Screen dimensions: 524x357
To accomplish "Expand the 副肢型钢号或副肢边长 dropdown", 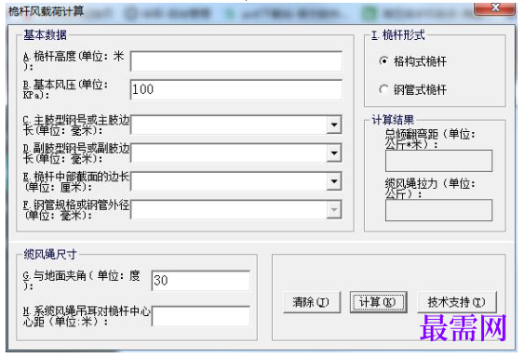I will pos(334,153).
